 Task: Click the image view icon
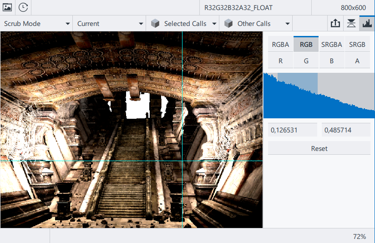click(x=7, y=7)
